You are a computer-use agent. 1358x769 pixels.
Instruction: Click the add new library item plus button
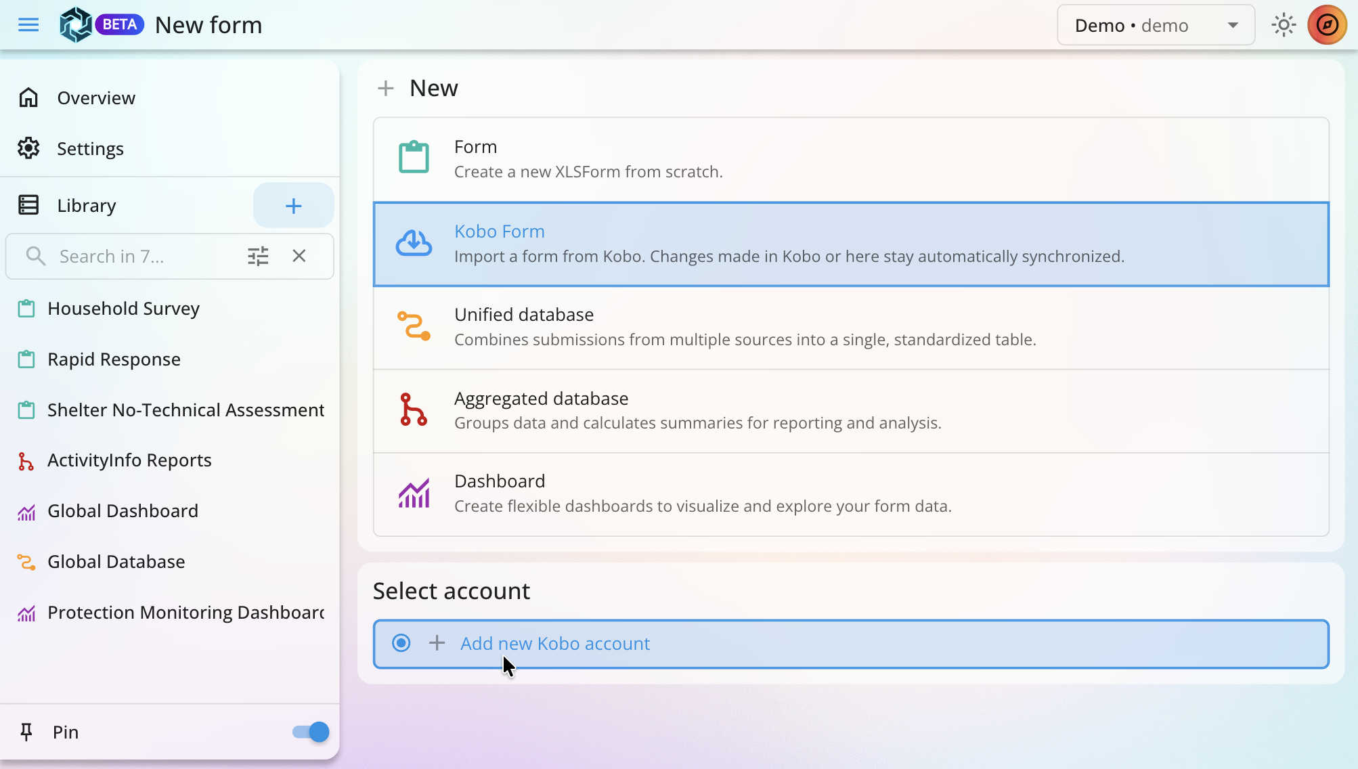(293, 206)
